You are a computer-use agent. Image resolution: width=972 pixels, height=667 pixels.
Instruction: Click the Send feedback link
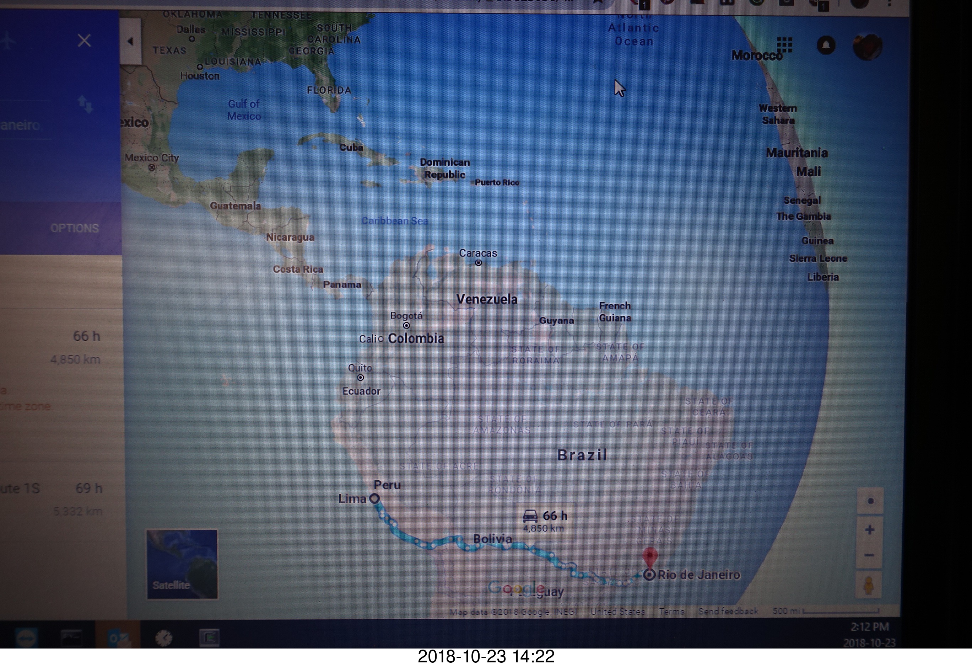tap(728, 611)
